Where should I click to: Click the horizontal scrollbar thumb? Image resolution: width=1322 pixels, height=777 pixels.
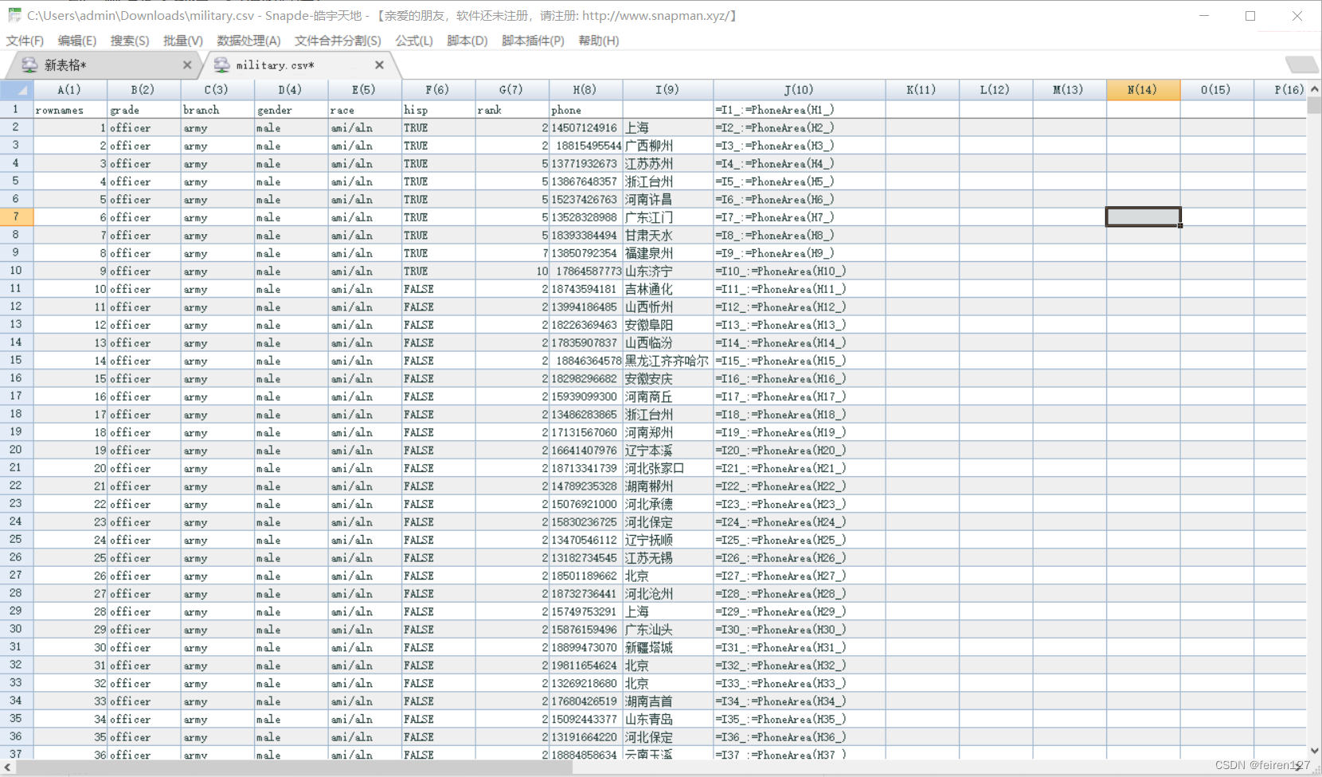click(x=293, y=767)
